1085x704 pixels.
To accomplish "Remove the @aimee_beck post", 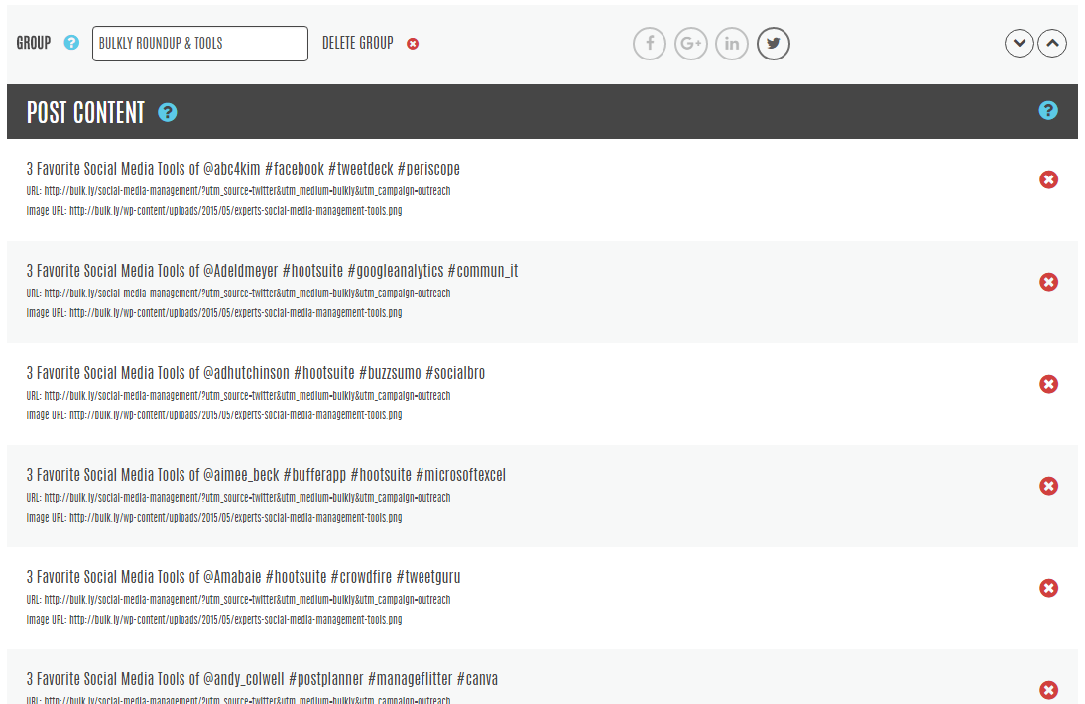I will (1048, 486).
